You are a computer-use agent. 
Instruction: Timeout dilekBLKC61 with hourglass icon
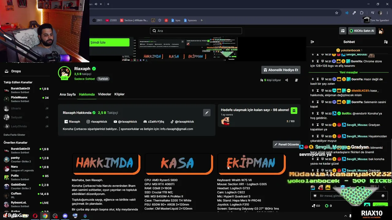pyautogui.click(x=318, y=91)
